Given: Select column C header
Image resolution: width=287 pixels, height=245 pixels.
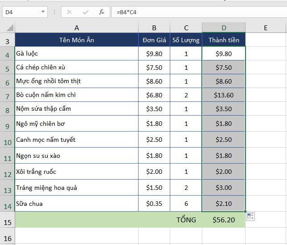Looking at the screenshot, I should 186,28.
